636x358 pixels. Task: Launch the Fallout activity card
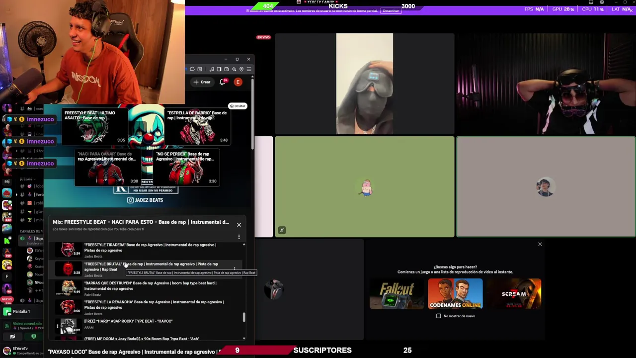[x=397, y=294]
